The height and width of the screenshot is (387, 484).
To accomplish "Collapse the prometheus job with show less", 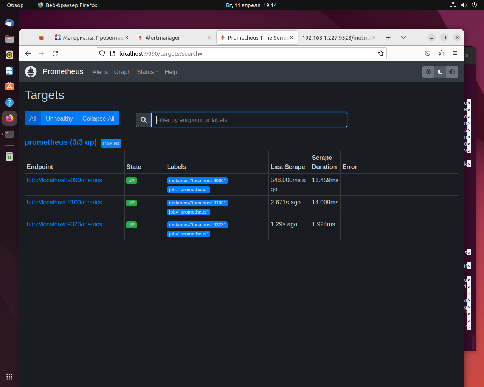I will [111, 143].
